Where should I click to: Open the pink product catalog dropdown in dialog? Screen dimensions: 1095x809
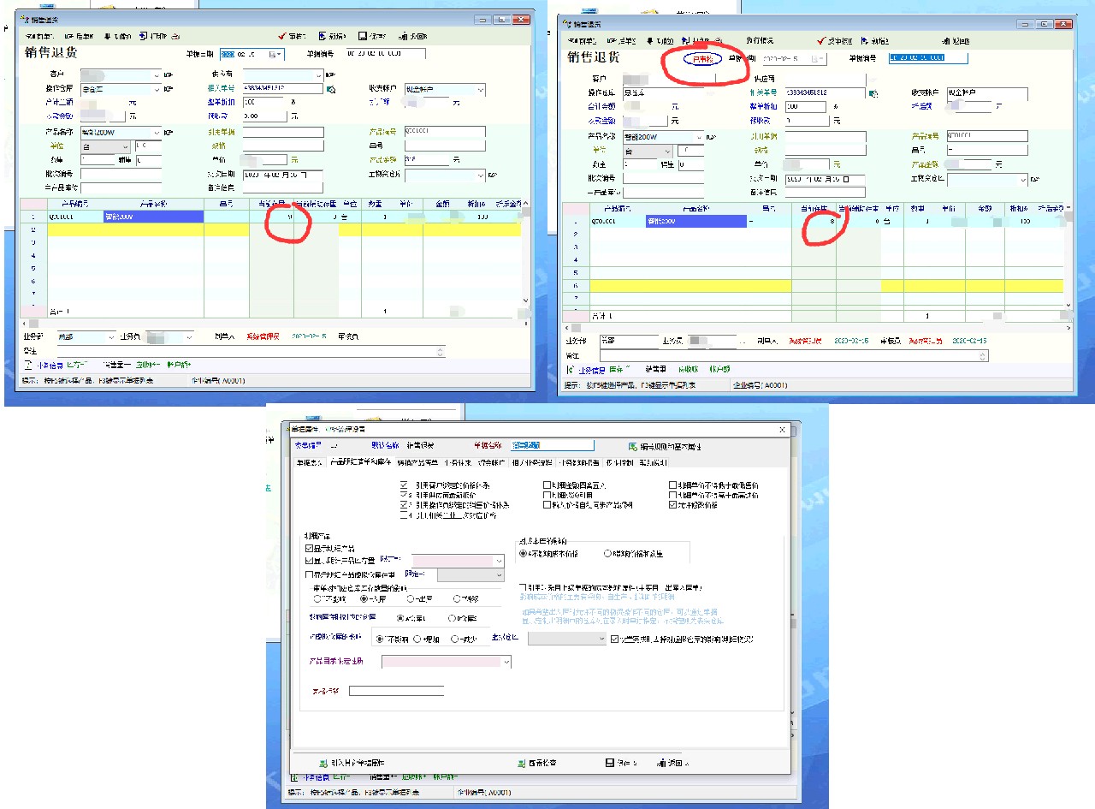[506, 662]
